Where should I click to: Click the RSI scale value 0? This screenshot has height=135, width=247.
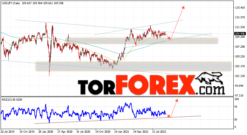tap(235, 127)
